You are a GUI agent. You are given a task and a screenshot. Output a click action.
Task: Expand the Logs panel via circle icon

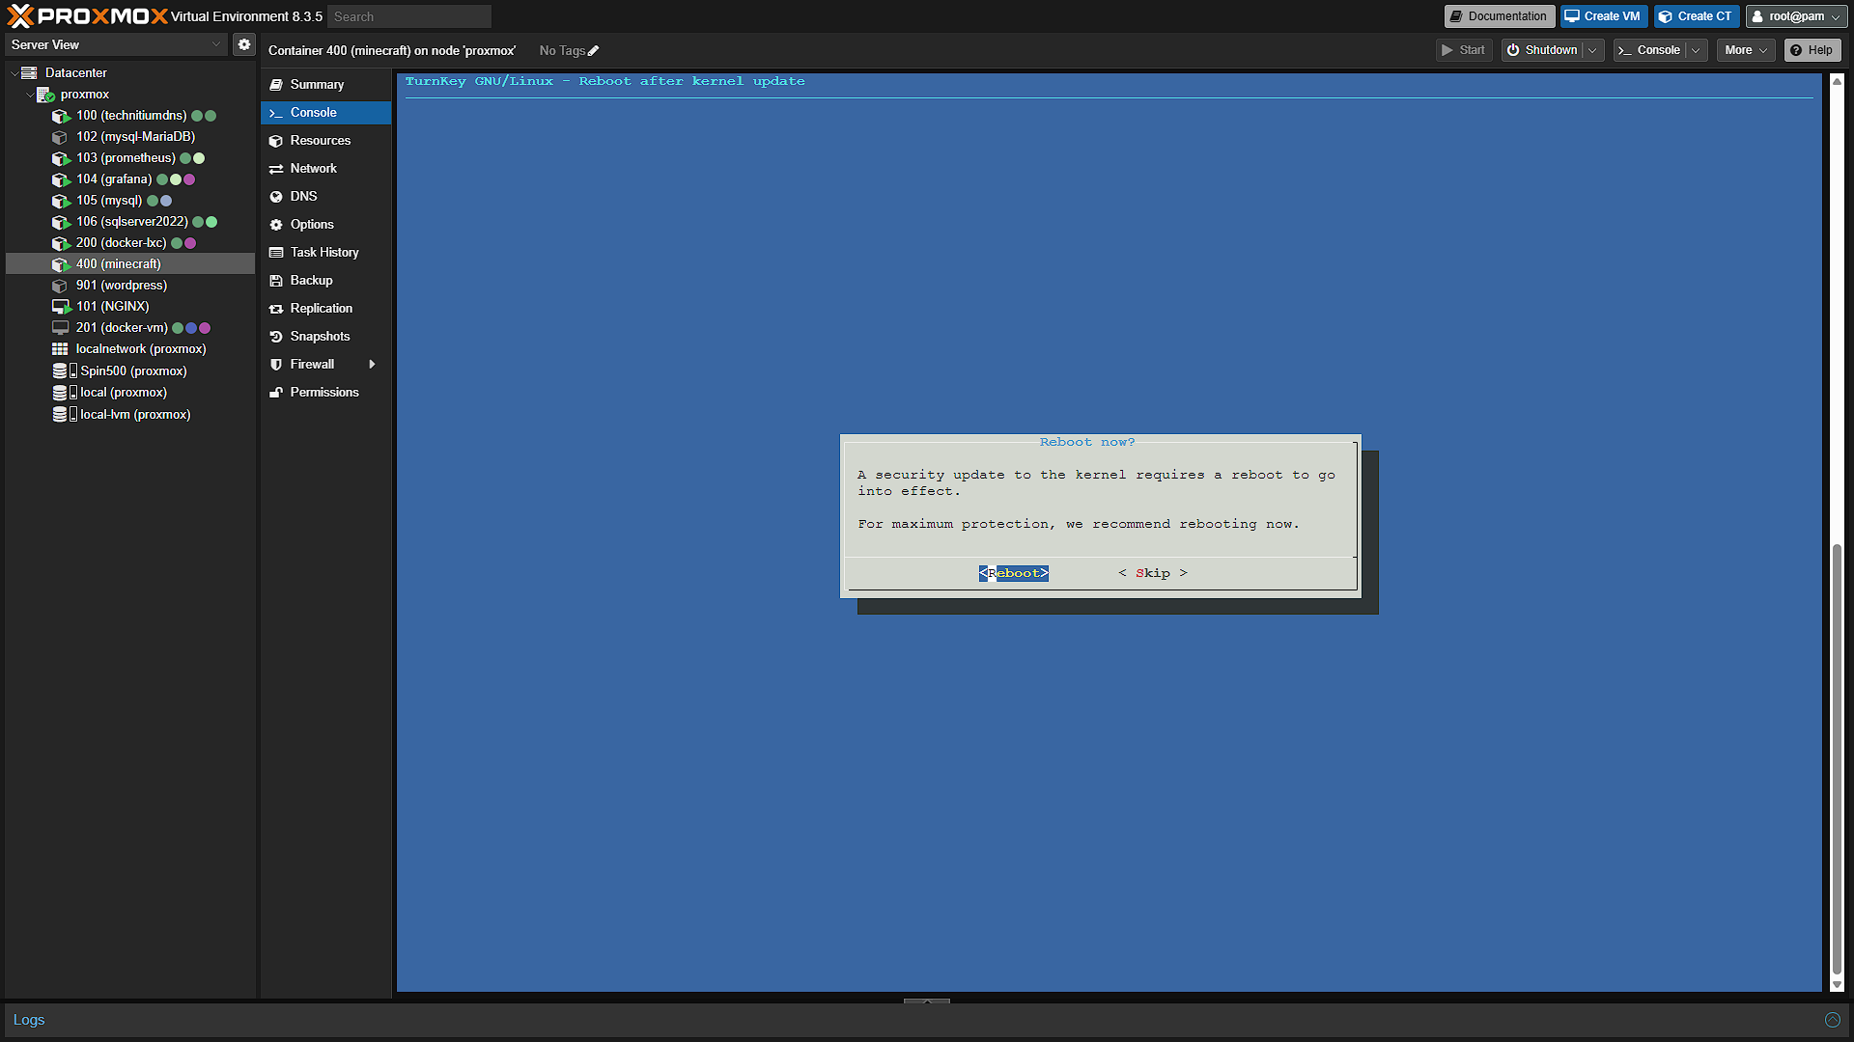[1832, 1020]
